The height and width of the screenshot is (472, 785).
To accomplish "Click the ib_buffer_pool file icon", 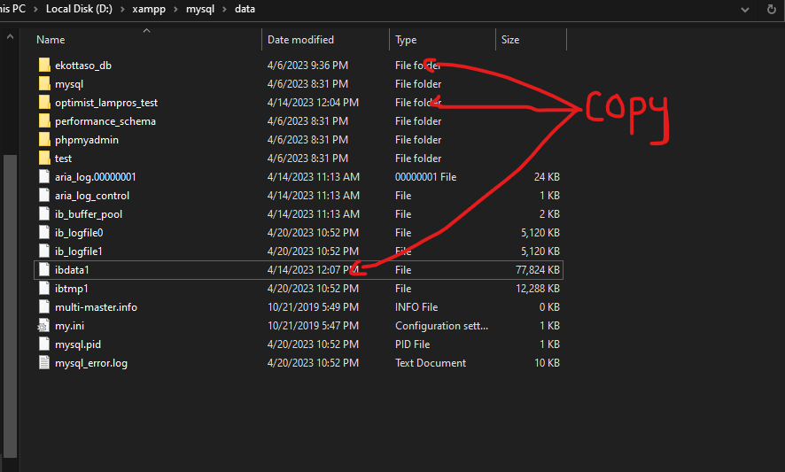I will pyautogui.click(x=44, y=213).
